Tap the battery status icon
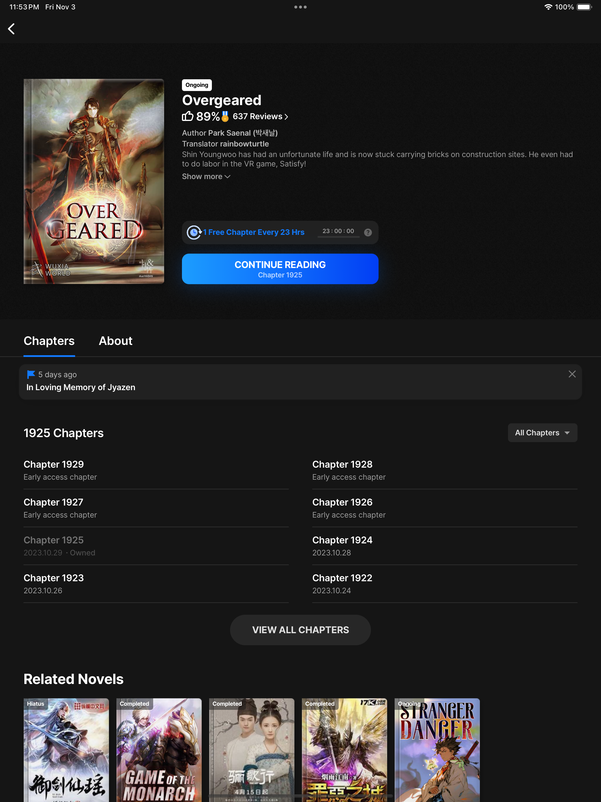 tap(584, 7)
